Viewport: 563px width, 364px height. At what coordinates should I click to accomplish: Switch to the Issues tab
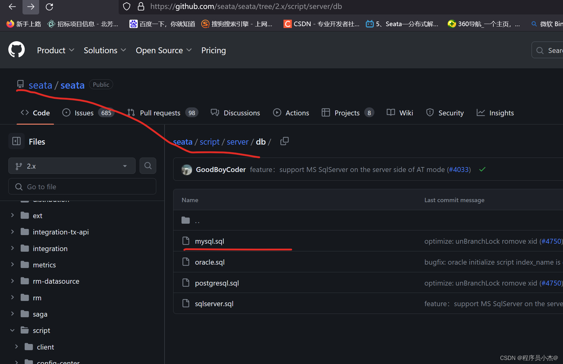pos(88,113)
